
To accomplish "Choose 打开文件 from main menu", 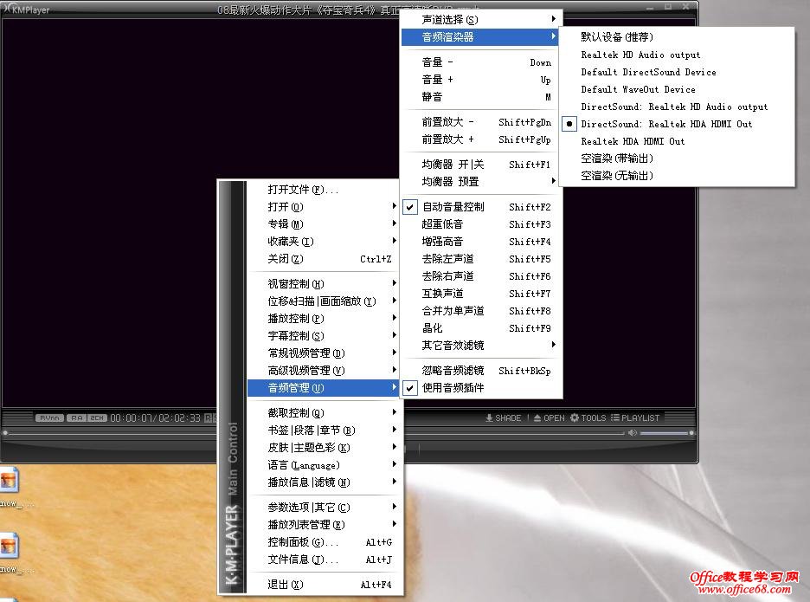I will (x=303, y=190).
